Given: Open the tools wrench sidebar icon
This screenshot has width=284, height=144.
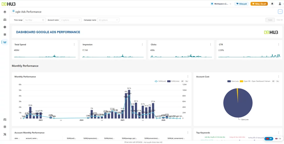Looking at the screenshot, I should 5,134.
